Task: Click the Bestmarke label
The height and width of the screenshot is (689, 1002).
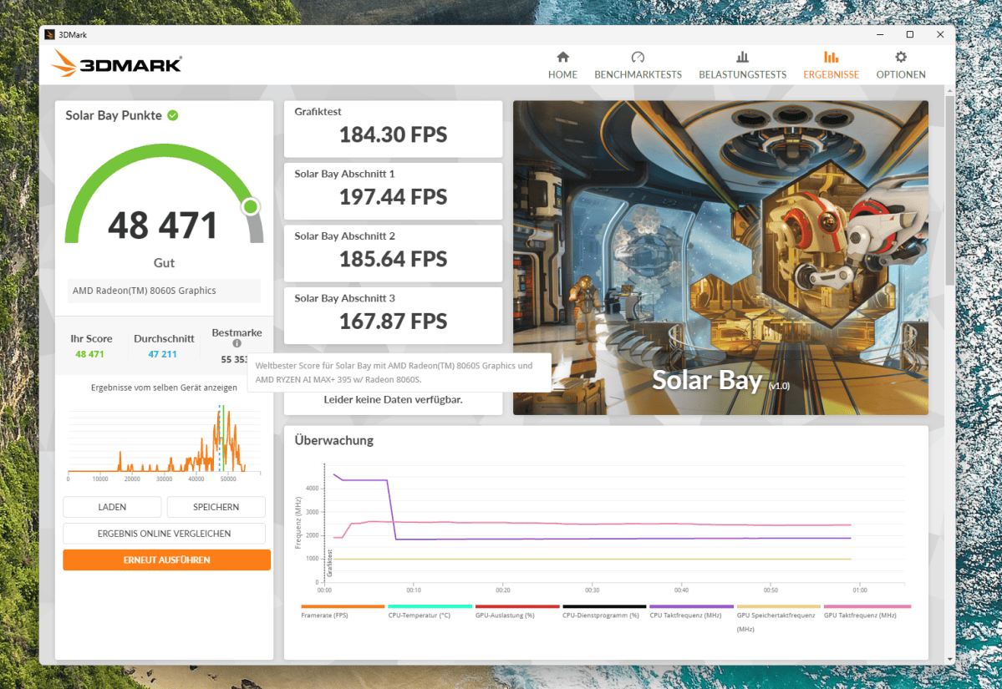Action: coord(237,332)
